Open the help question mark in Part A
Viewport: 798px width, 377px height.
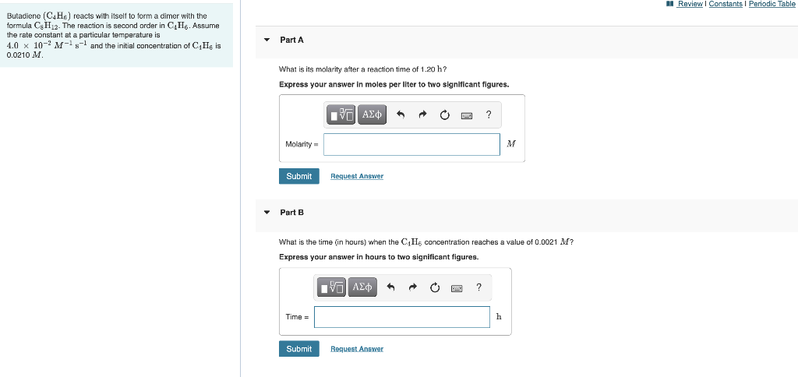[x=489, y=115]
